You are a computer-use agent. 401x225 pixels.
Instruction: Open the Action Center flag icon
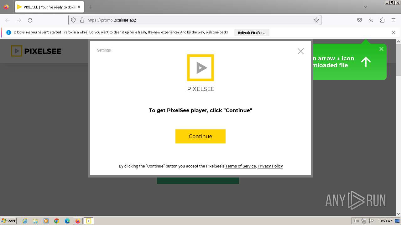coord(371,221)
